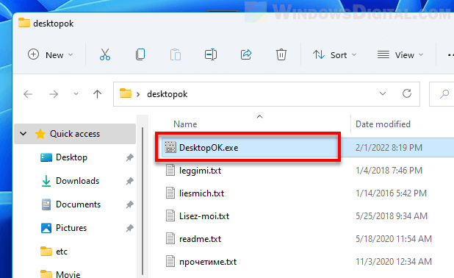Click the folder icon in address bar

tap(126, 93)
